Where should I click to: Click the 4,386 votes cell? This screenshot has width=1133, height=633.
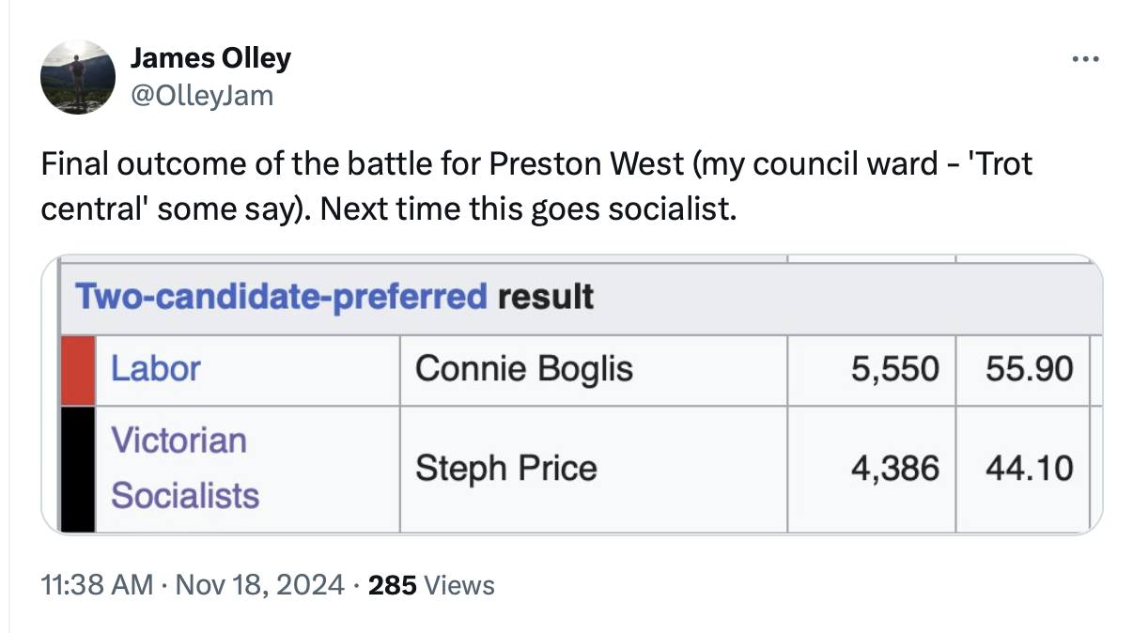(x=872, y=469)
